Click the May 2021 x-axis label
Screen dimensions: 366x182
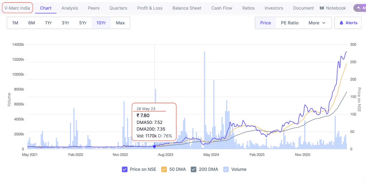coord(30,154)
